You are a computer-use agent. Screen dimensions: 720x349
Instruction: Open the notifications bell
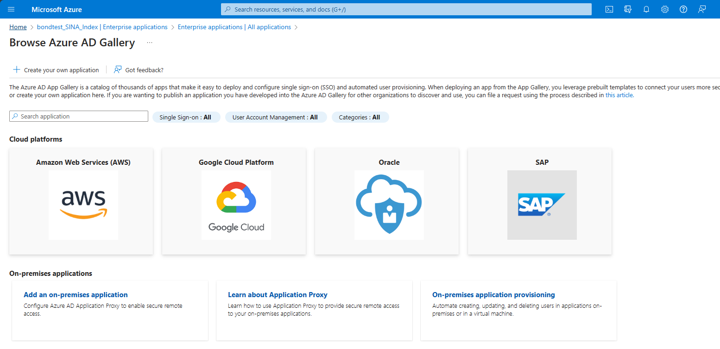coord(646,9)
